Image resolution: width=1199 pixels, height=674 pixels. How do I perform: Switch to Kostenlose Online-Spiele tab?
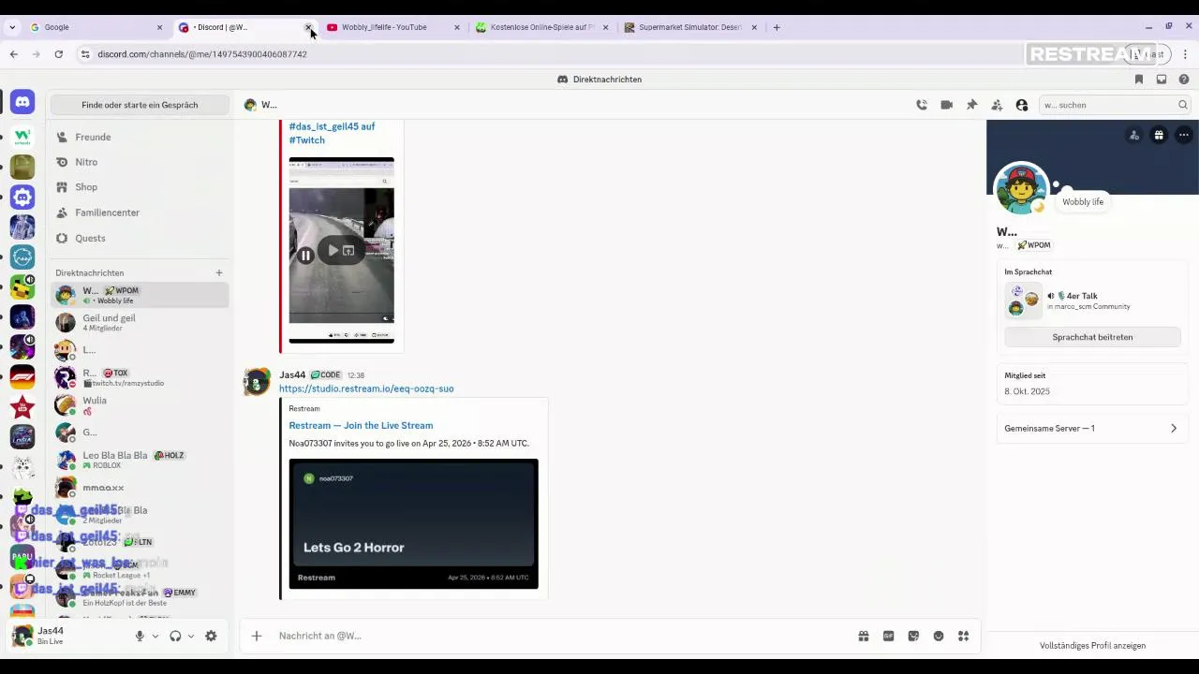(x=541, y=27)
